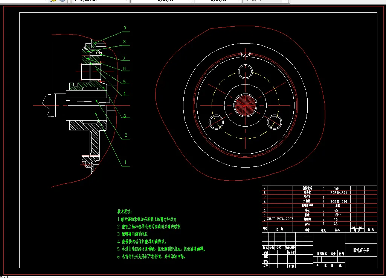Select balloon number 5 in section view

point(124,82)
